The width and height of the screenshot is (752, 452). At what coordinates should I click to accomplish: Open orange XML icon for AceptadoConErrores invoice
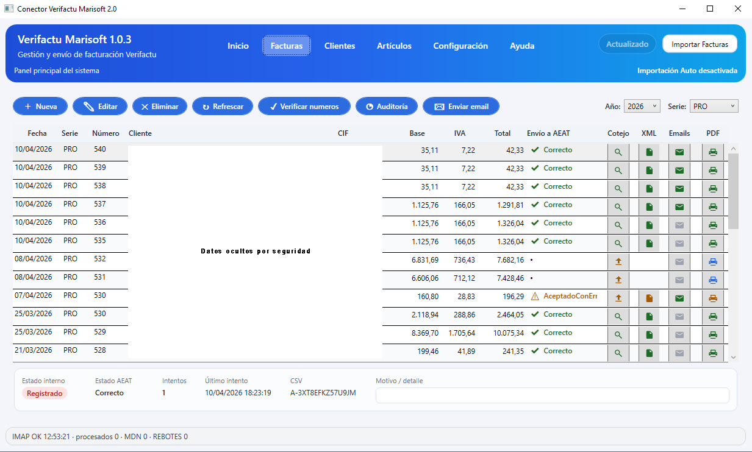click(x=649, y=298)
